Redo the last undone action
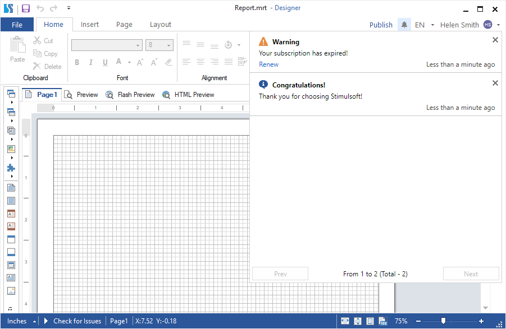The width and height of the screenshot is (506, 329). [53, 8]
